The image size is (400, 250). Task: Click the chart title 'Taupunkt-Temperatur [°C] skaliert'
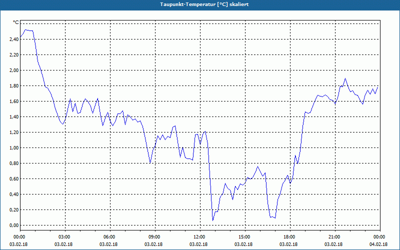[204, 4]
